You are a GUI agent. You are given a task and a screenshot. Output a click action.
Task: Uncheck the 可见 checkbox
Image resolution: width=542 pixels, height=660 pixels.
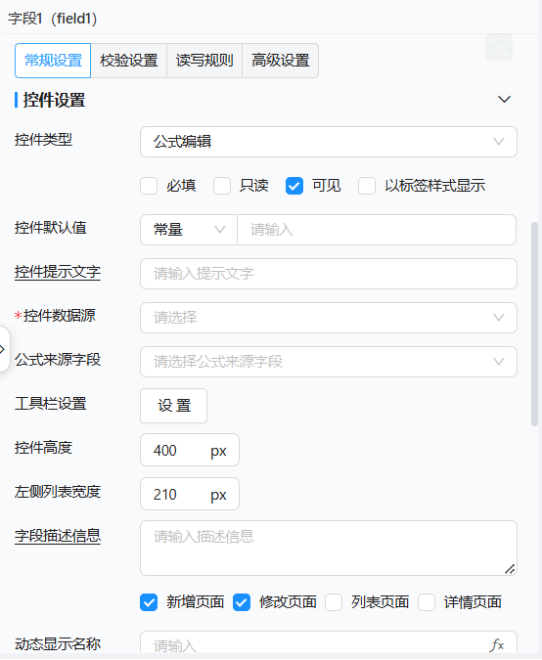[294, 186]
